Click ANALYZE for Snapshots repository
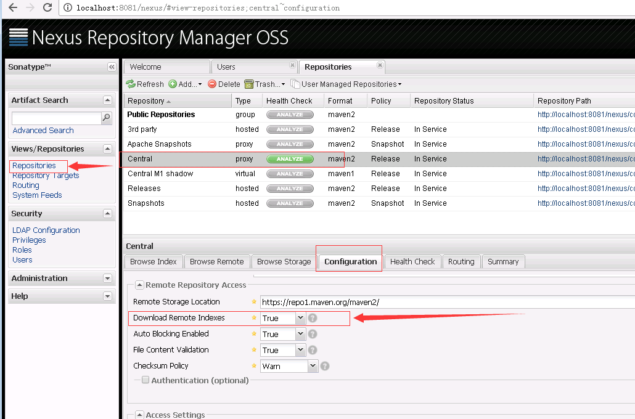635x419 pixels. pos(290,203)
